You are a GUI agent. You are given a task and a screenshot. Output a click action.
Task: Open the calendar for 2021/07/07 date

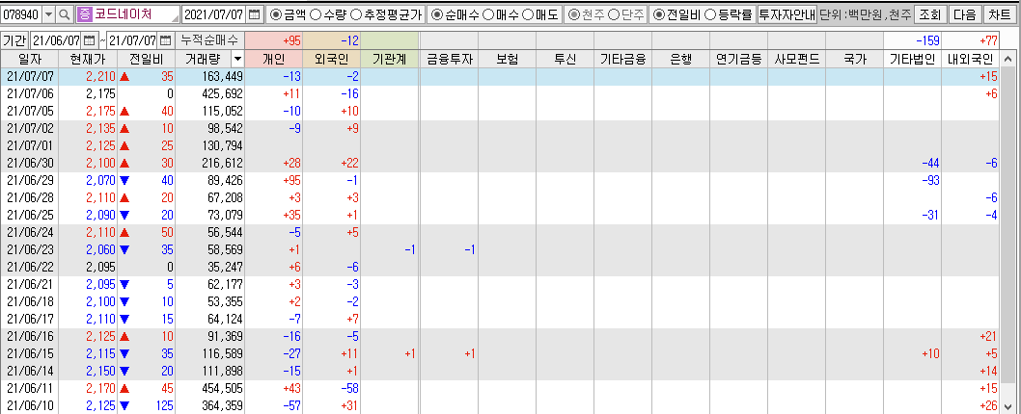tap(255, 14)
